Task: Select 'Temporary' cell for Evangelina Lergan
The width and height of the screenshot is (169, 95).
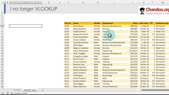Action: click(162, 56)
